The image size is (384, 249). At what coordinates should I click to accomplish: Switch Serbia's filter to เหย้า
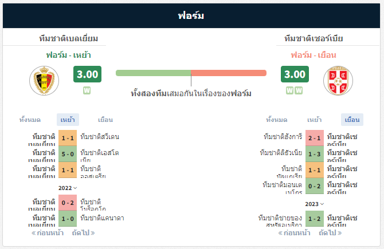click(x=315, y=120)
